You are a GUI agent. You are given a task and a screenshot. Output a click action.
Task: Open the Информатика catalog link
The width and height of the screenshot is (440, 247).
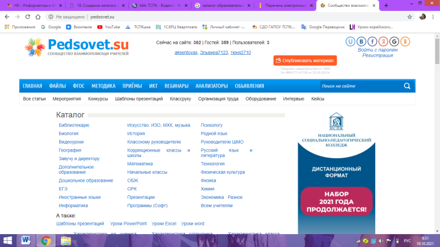(73, 206)
